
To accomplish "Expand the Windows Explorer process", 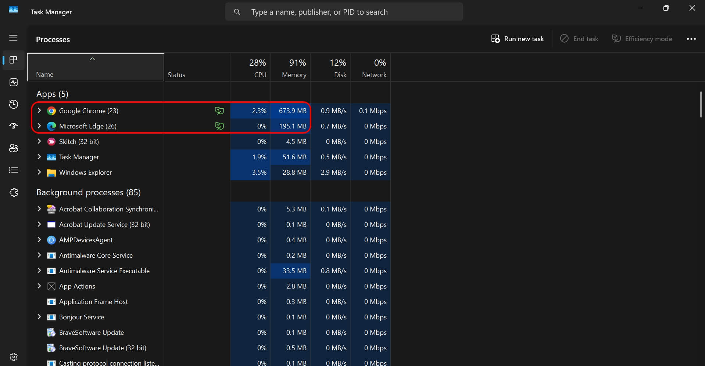I will [39, 172].
